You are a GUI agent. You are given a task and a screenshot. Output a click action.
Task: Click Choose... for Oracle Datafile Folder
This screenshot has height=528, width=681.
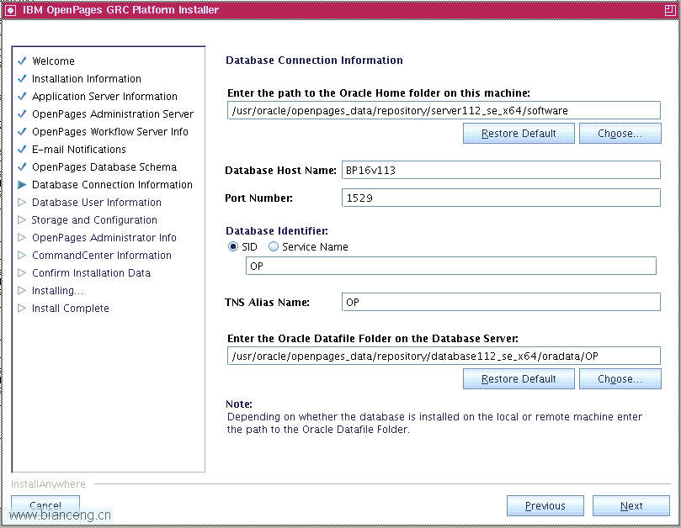[620, 378]
